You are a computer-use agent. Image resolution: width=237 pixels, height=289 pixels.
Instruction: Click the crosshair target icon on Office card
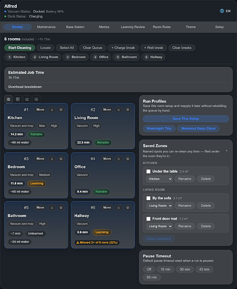coord(127,159)
